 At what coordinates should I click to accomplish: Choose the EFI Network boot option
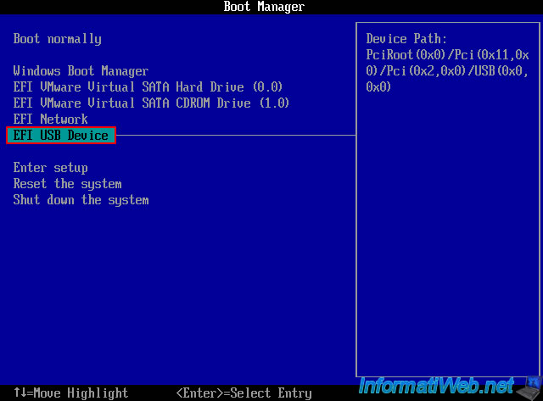coord(51,119)
